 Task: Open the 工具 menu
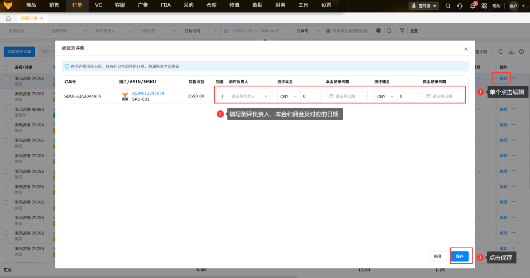coord(303,5)
